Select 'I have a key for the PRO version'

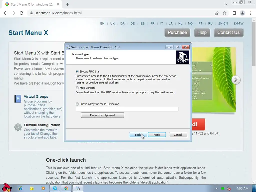click(x=77, y=104)
